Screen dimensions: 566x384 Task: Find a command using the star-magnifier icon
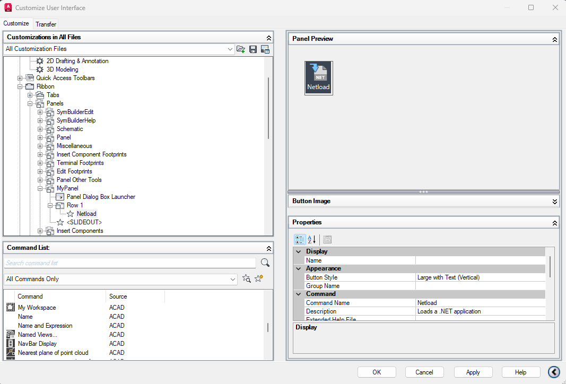tap(246, 278)
